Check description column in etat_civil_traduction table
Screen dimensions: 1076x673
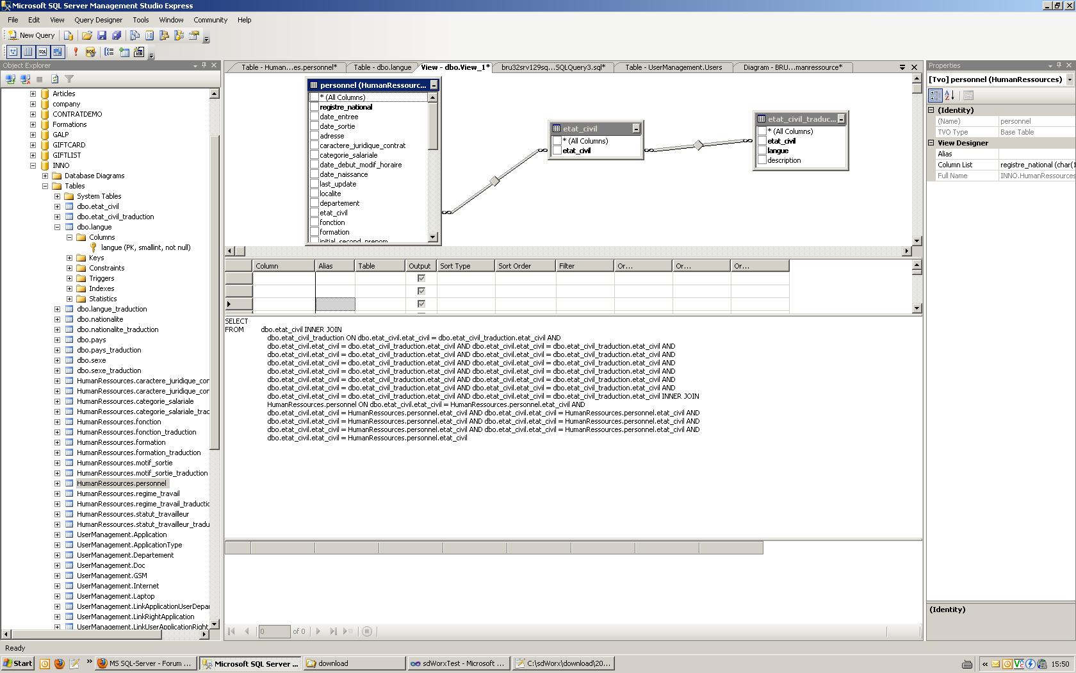click(762, 160)
